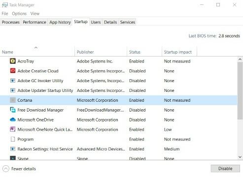Screen dimensions: 243x177
Task: Click the scrollbar up arrow
Action: pyautogui.click(x=240, y=59)
